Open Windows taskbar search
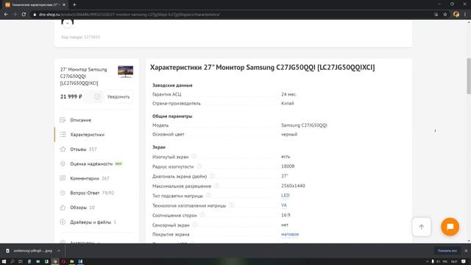This screenshot has height=265, width=471. pos(13,262)
